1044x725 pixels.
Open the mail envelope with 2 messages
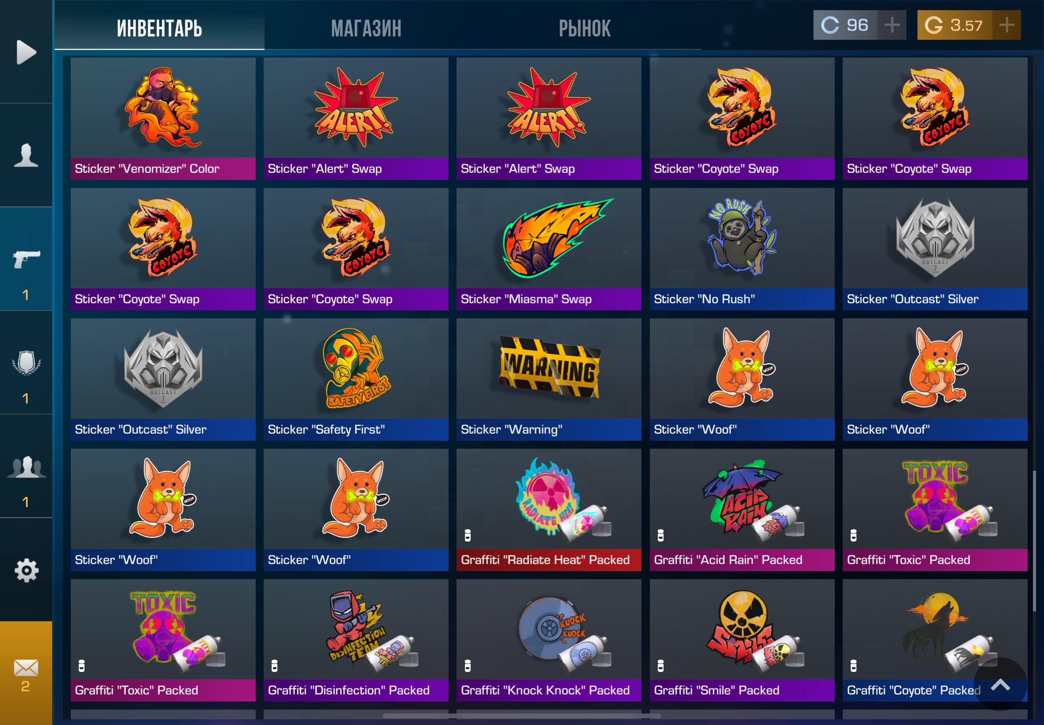(x=26, y=673)
